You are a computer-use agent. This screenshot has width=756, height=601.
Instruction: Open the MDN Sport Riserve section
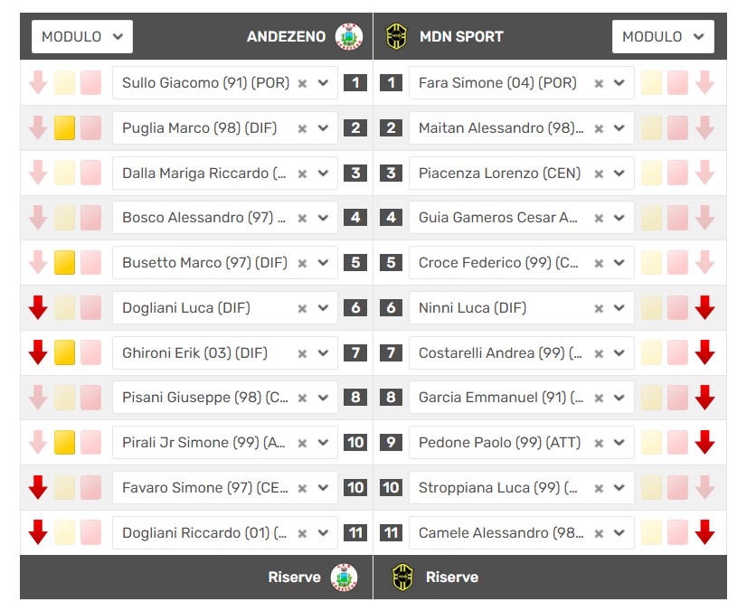451,578
